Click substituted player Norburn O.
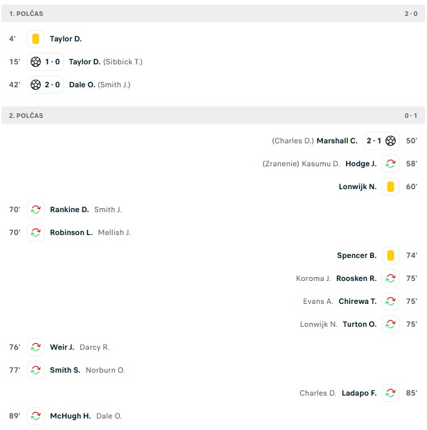The image size is (427, 430). tap(105, 370)
